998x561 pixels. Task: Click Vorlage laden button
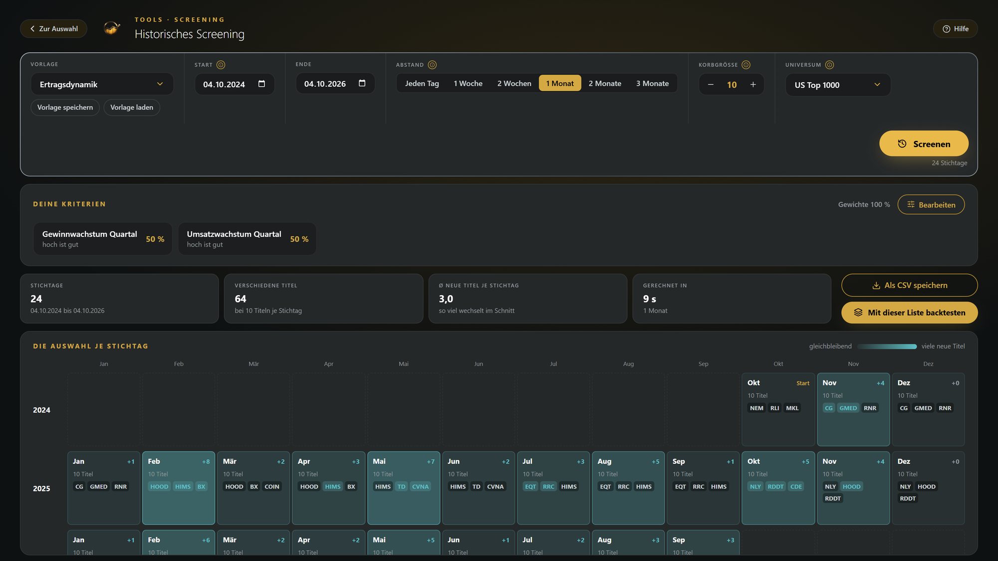[131, 107]
